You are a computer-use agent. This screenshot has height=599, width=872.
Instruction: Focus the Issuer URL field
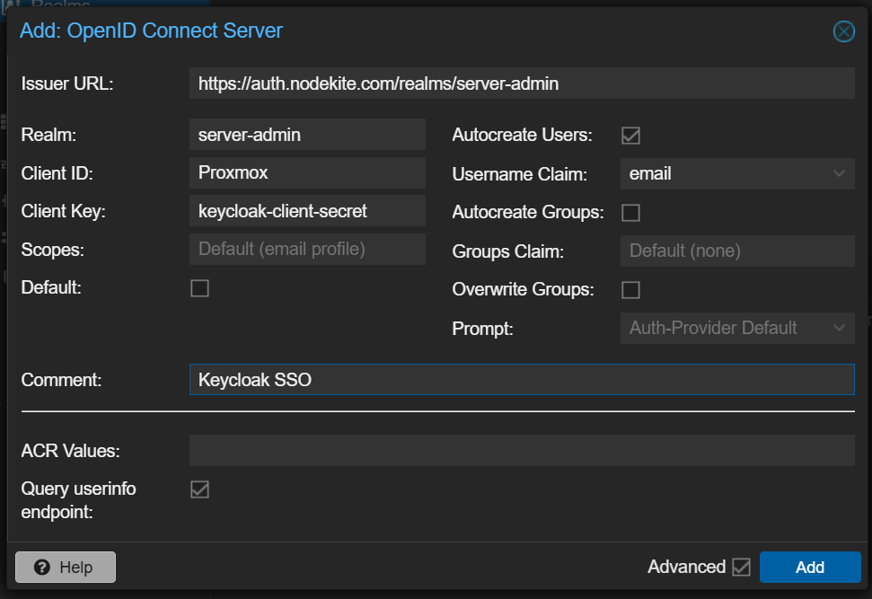[522, 84]
